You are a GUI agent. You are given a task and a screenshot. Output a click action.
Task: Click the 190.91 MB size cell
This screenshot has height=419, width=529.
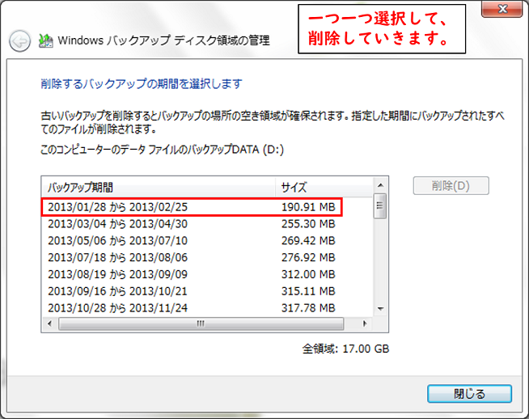click(x=308, y=207)
